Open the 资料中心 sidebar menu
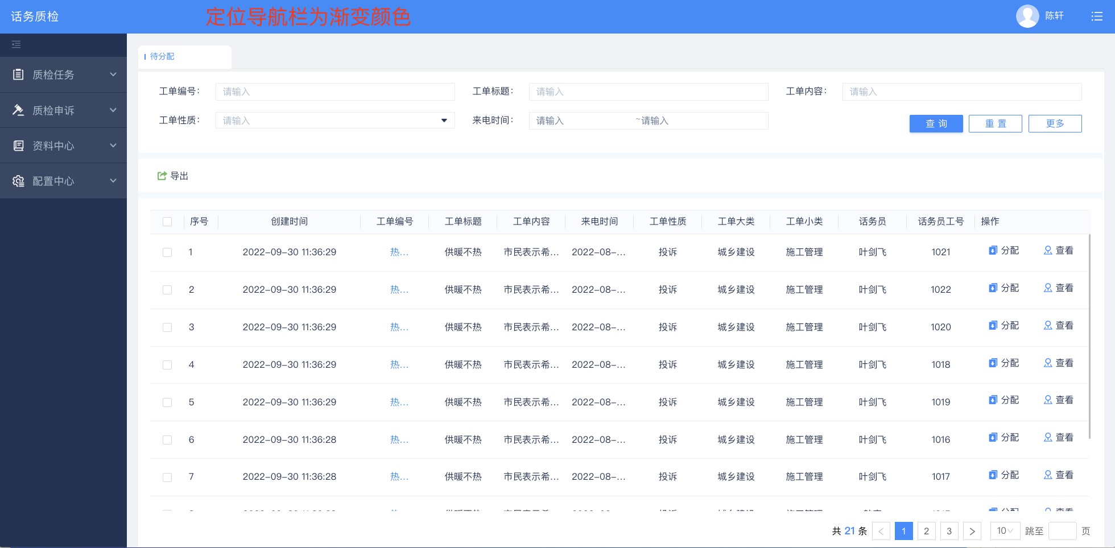The width and height of the screenshot is (1115, 548). (63, 146)
